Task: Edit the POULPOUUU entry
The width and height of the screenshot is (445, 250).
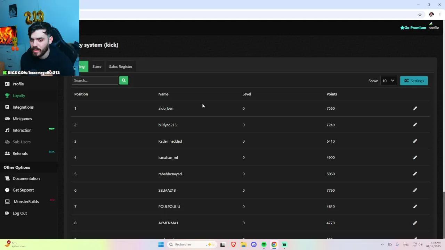Action: pos(415,207)
